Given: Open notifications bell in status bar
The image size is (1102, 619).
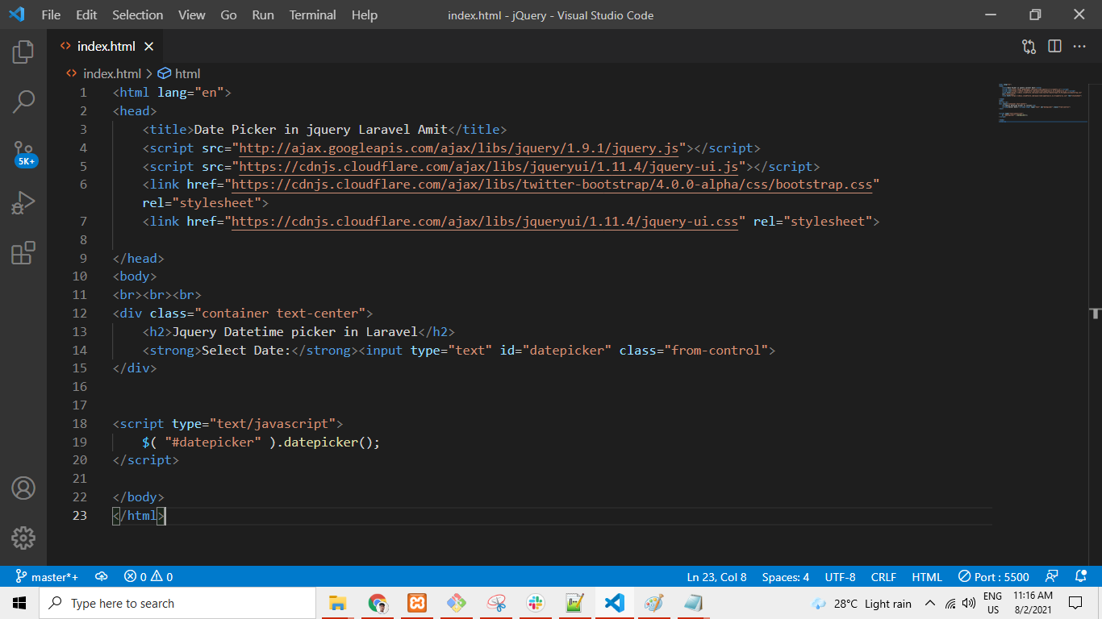Looking at the screenshot, I should pyautogui.click(x=1081, y=577).
